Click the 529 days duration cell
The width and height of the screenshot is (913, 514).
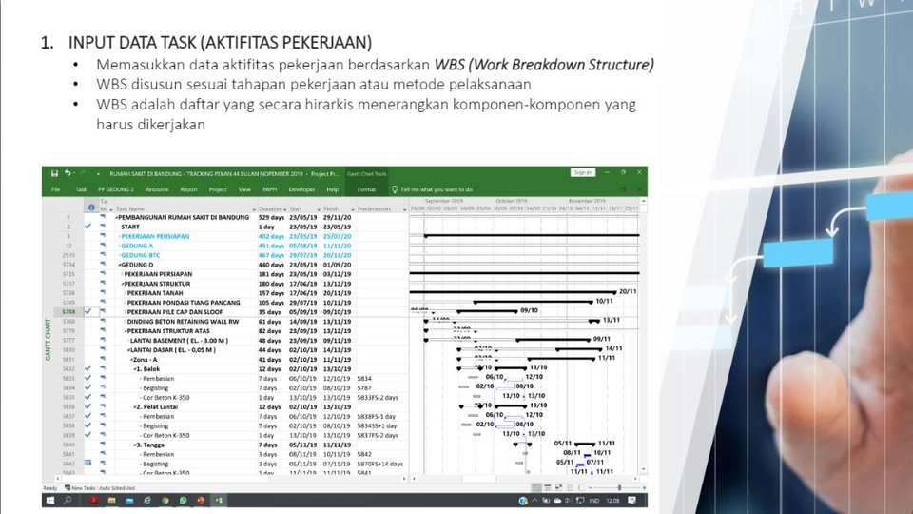271,217
